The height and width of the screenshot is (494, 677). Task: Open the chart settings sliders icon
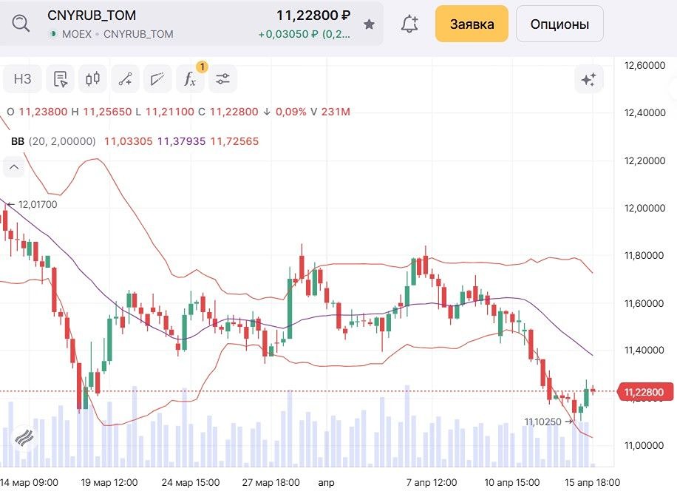pos(222,79)
